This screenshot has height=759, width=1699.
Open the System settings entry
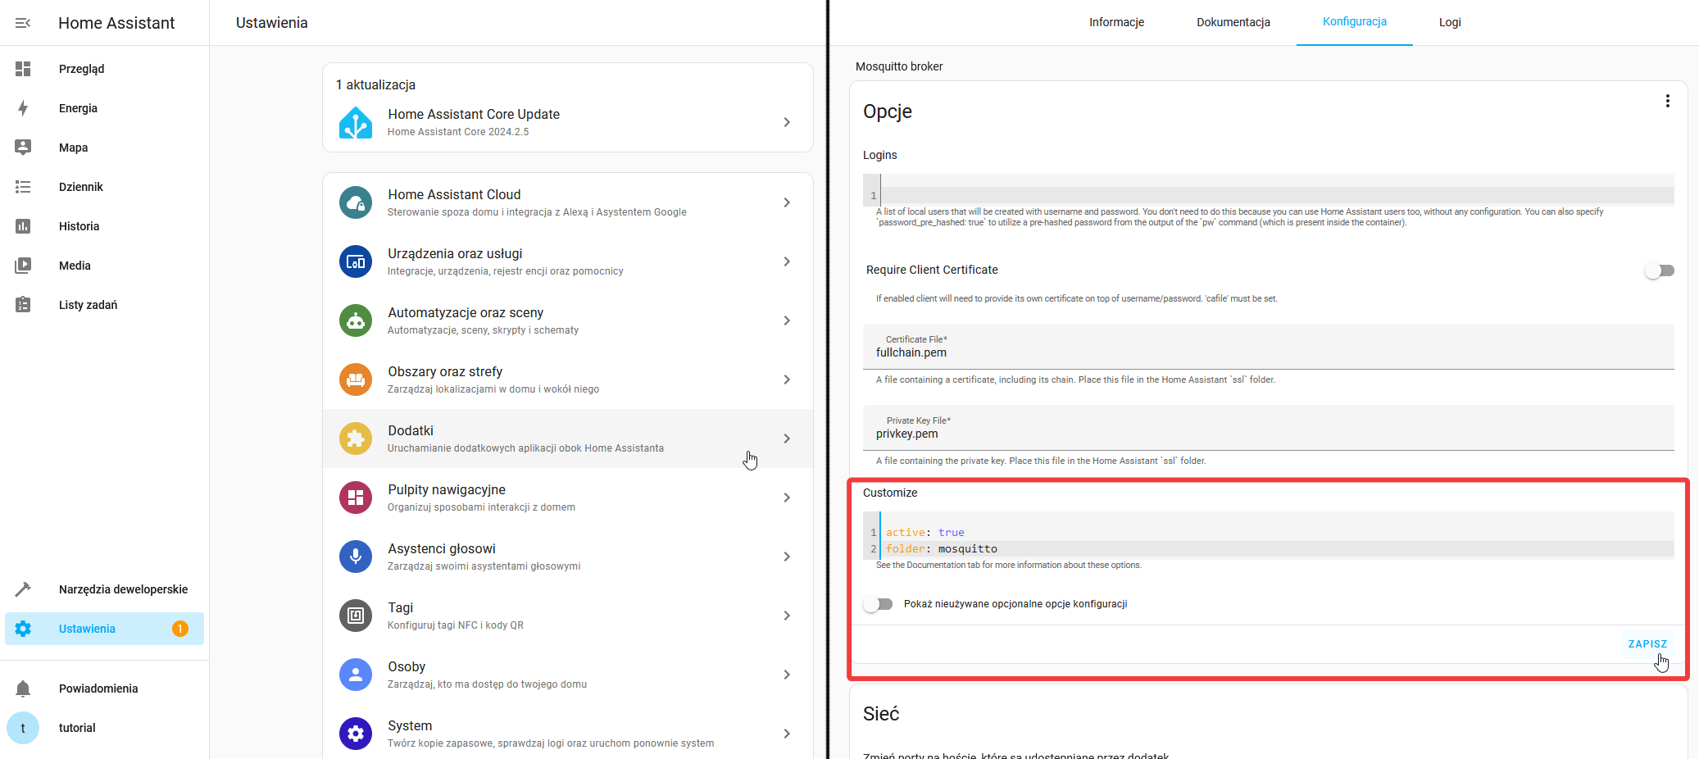pos(568,734)
